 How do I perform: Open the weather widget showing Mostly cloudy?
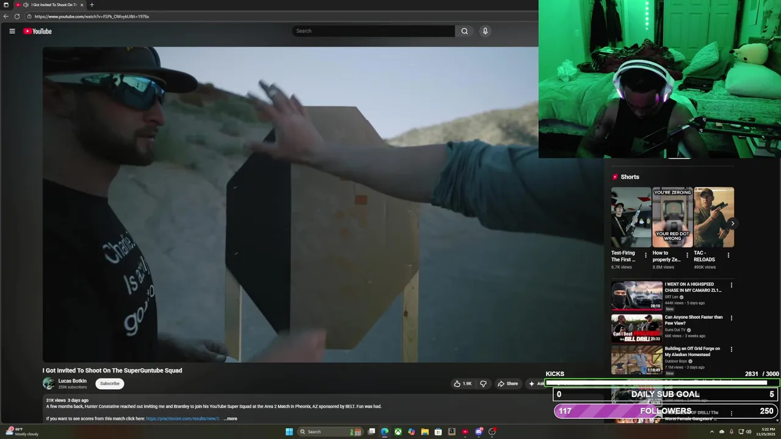[23, 432]
